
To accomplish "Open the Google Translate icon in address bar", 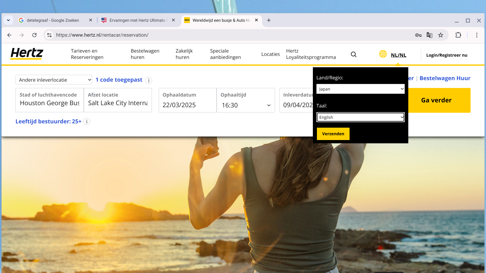I will tap(429, 35).
